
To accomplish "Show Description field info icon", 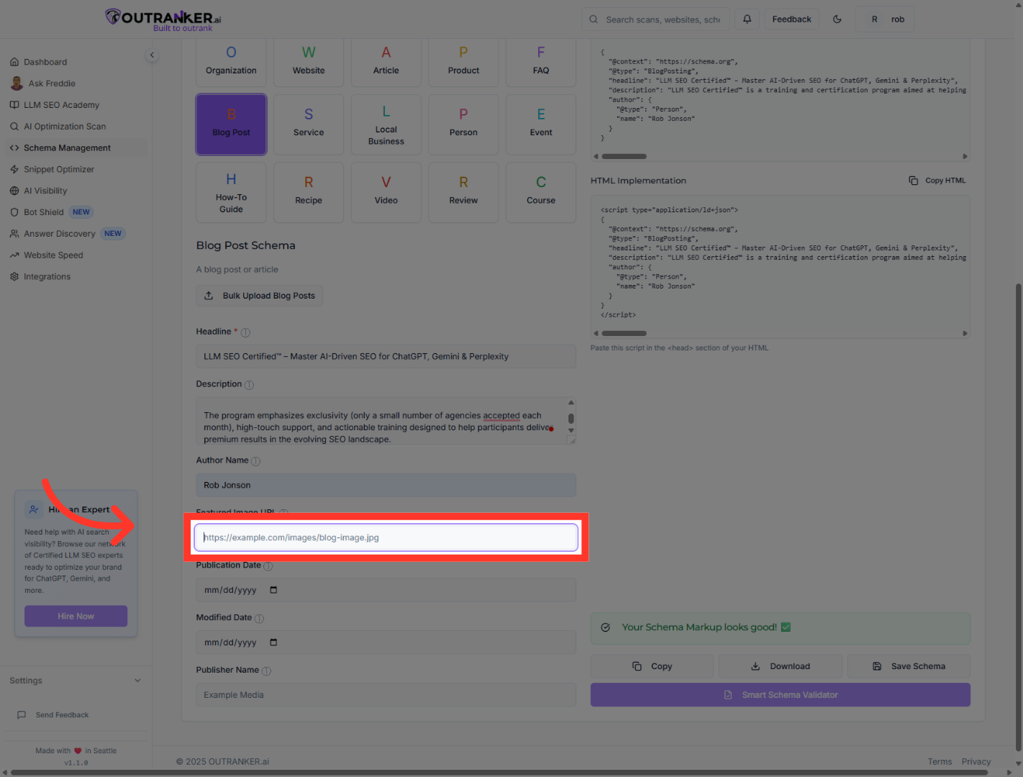I will (x=249, y=385).
